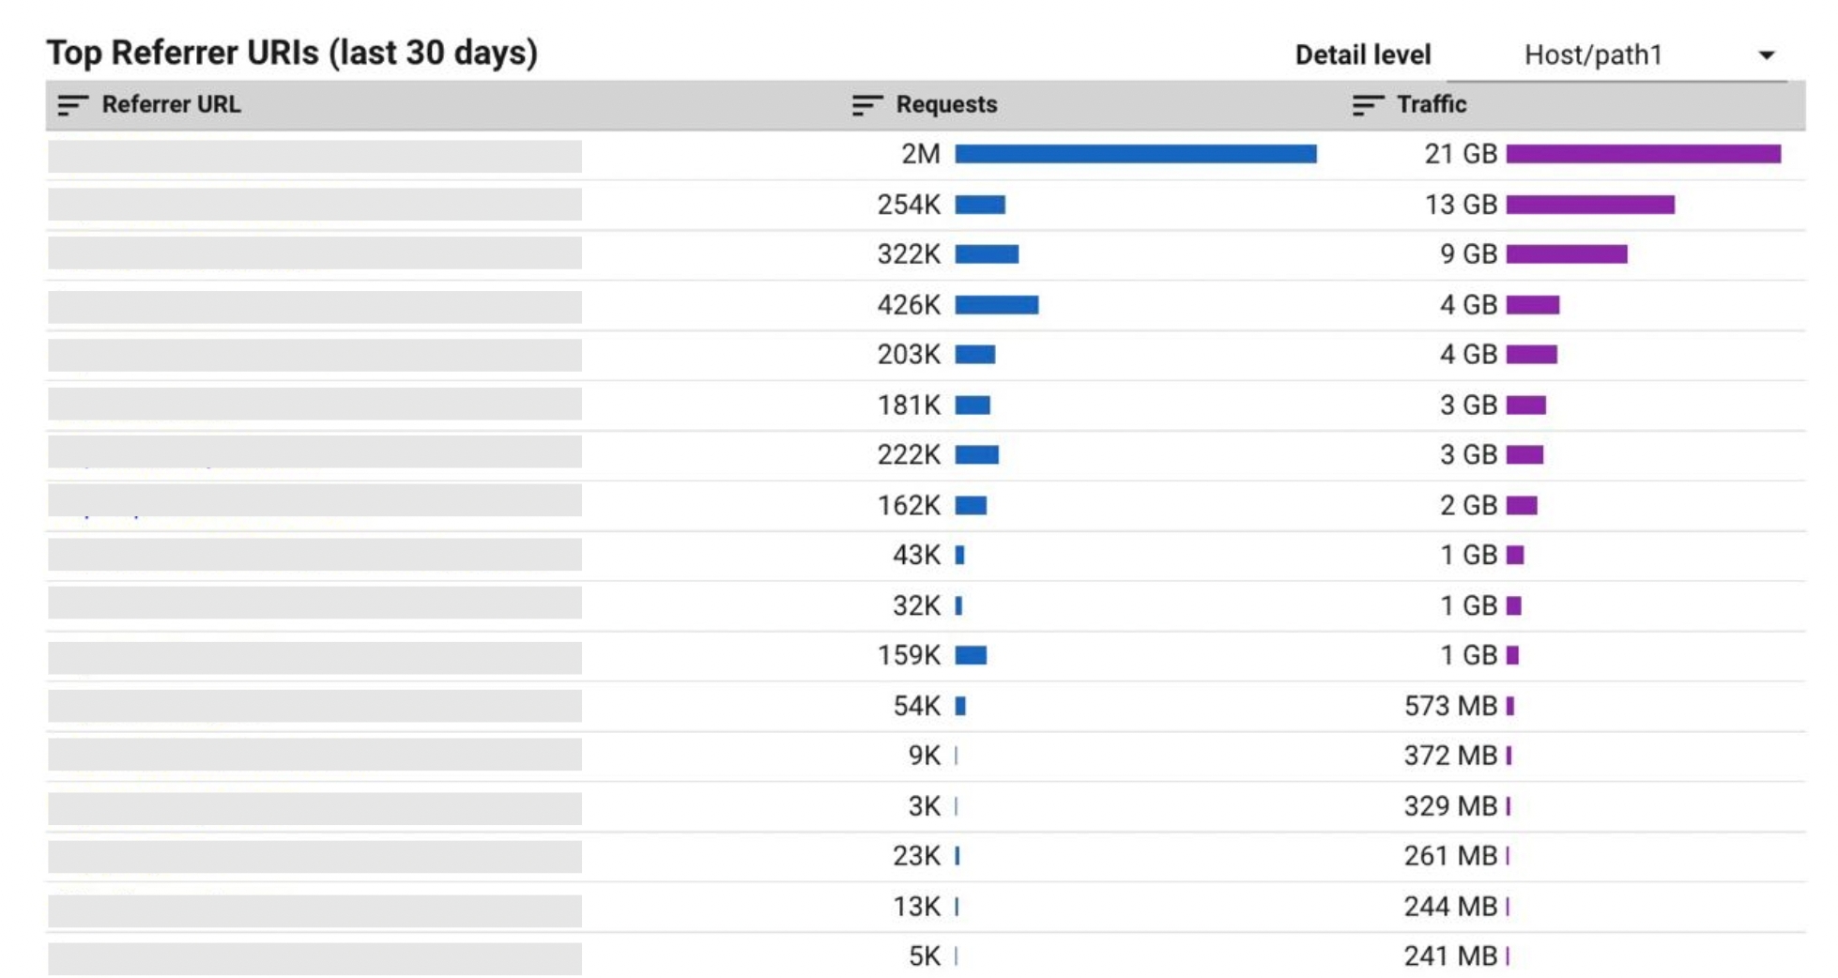Click the Traffic column header text
Viewport: 1838px width, 978px height.
click(1431, 105)
